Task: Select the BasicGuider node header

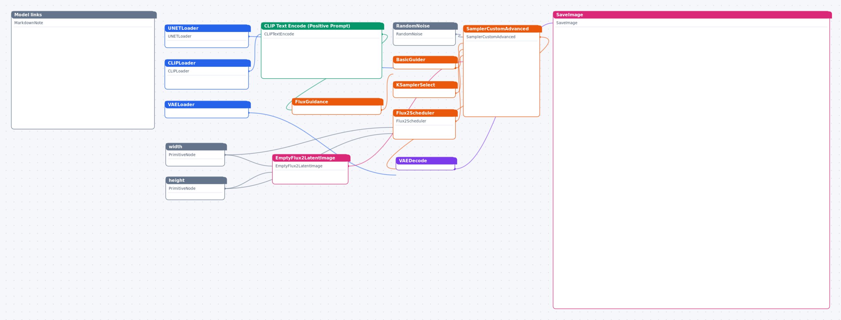Action: (x=425, y=60)
